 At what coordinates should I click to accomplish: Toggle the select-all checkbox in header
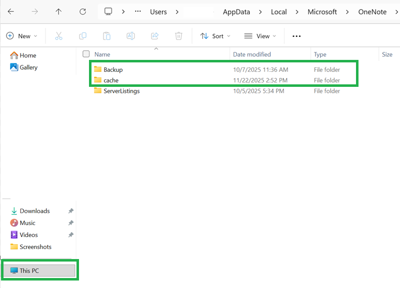[86, 54]
